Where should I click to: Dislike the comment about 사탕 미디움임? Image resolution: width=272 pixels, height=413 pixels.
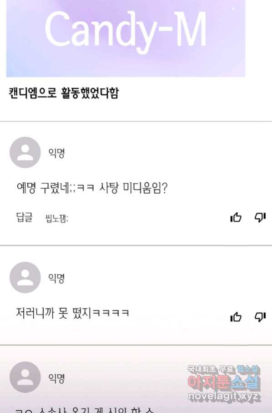point(260,217)
